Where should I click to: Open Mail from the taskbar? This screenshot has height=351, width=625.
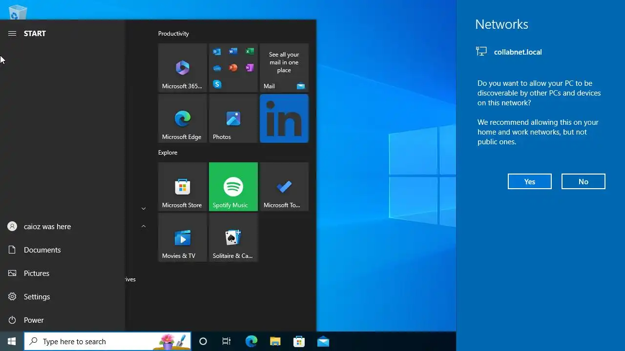point(323,341)
